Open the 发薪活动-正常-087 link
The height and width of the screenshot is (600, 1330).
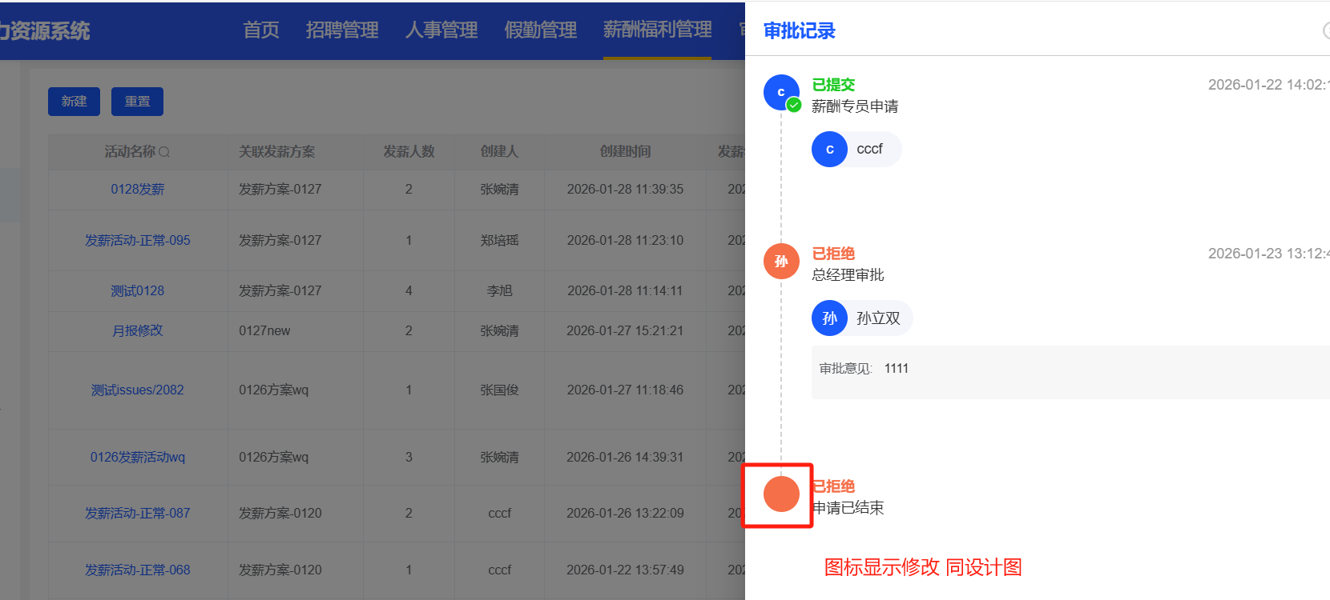138,514
